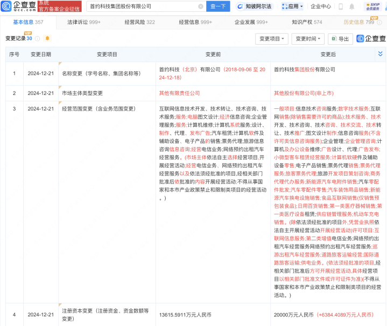387x326 pixels.
Task: Switch to the 经营信息 999+ tab
Action: pyautogui.click(x=195, y=22)
